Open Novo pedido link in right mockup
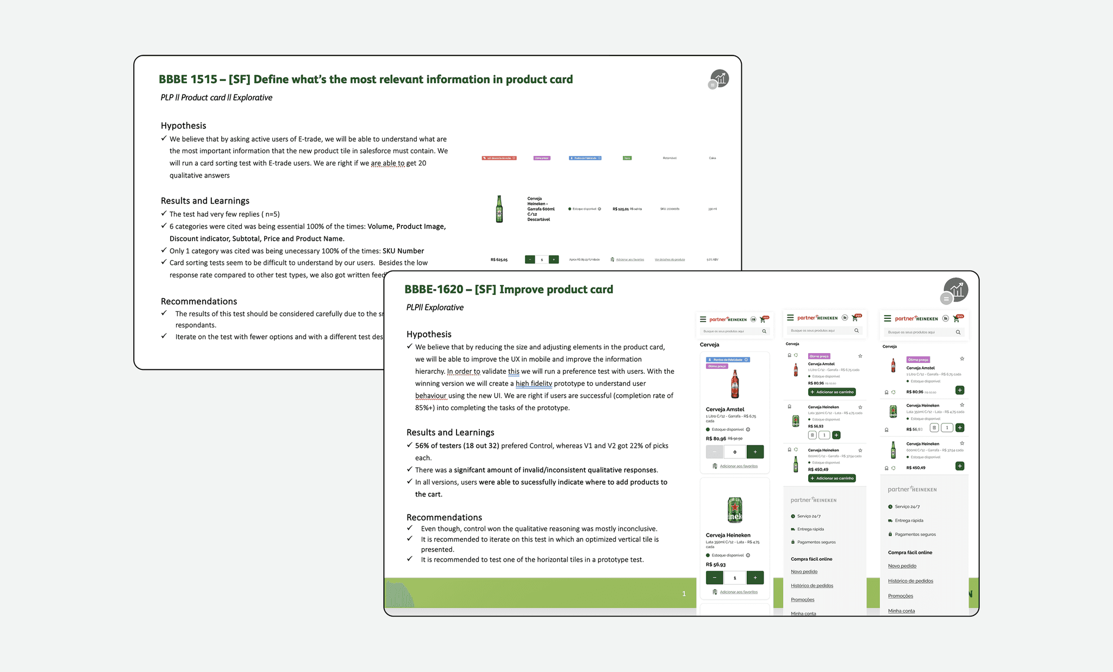Image resolution: width=1113 pixels, height=672 pixels. (902, 566)
